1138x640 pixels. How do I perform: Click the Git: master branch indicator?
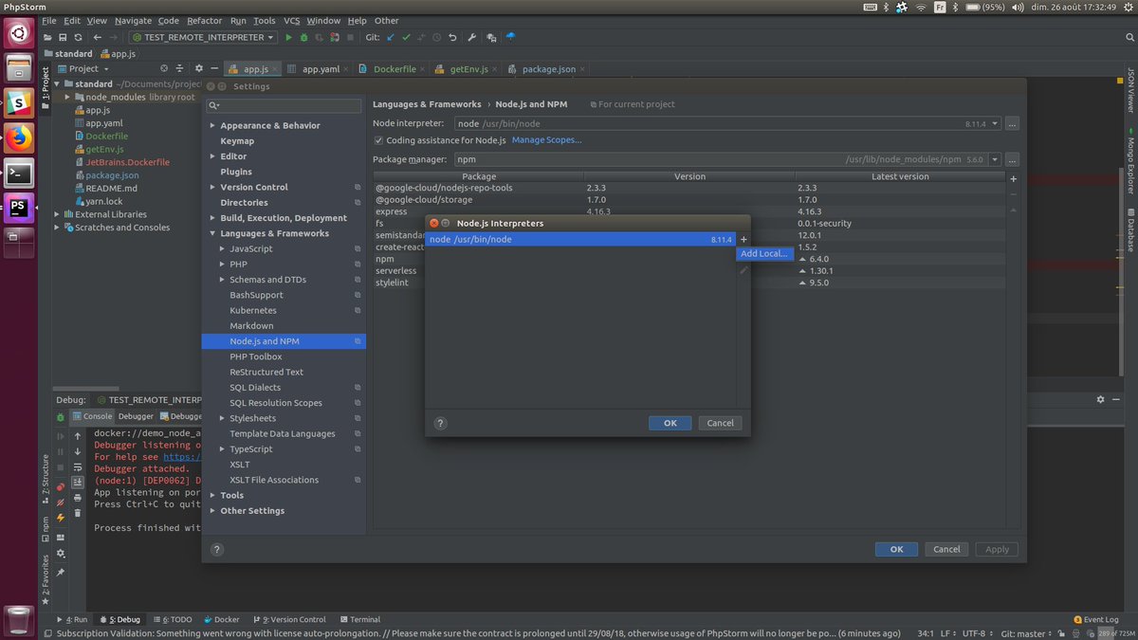coord(1026,633)
